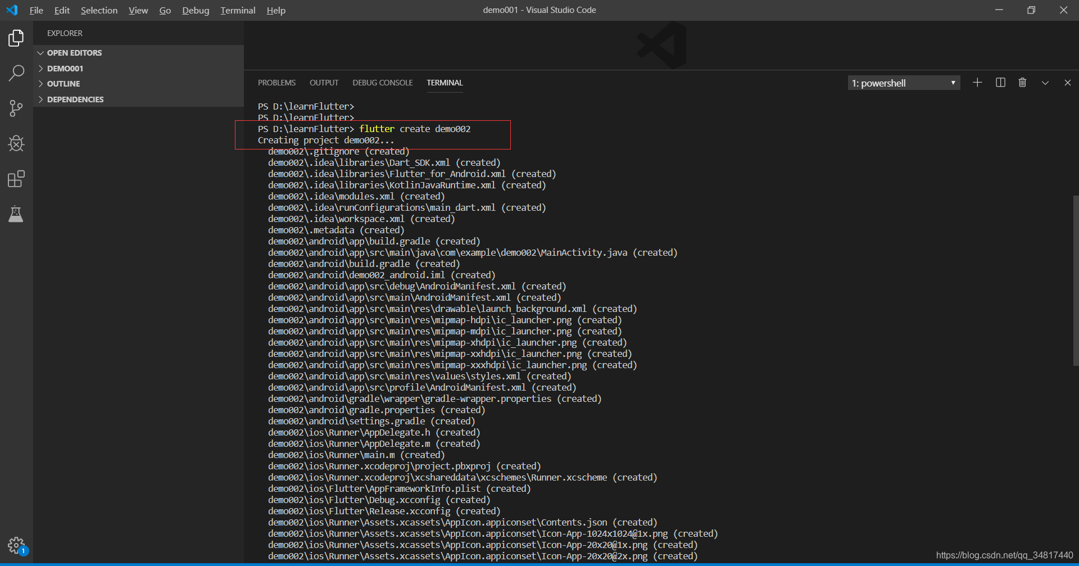The width and height of the screenshot is (1079, 566).
Task: Open the Debug view with bug icon
Action: tap(16, 143)
